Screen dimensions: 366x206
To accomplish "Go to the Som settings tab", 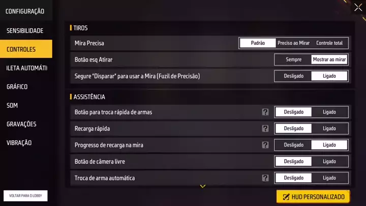I will tap(12, 105).
